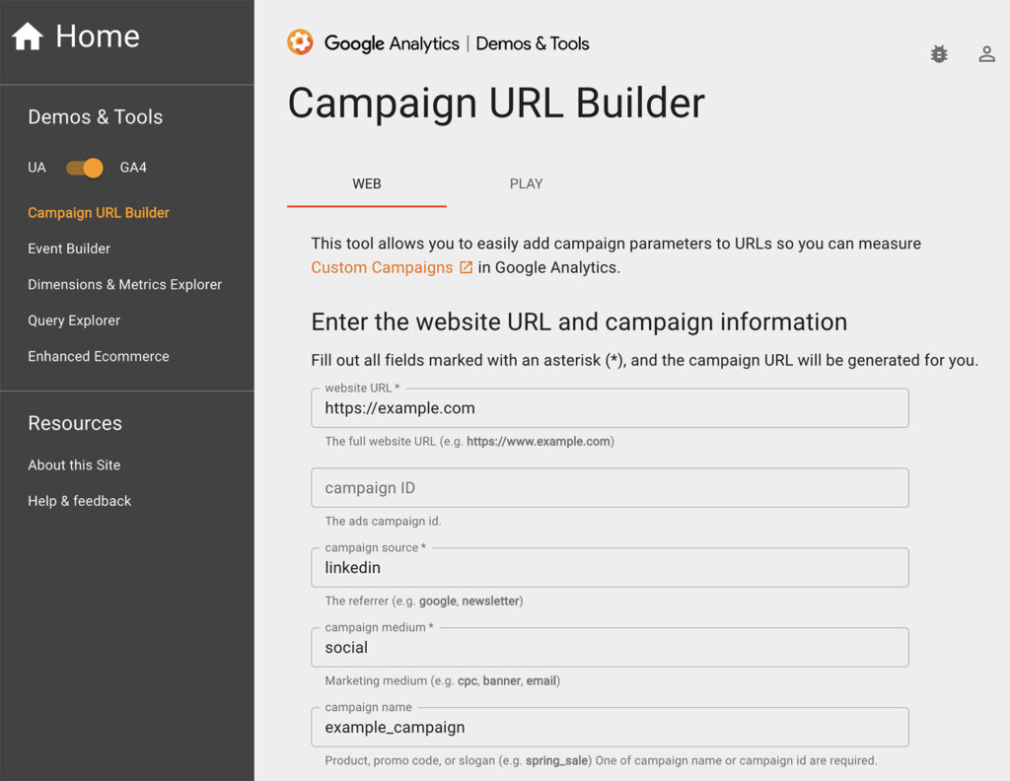
Task: Open Query Explorer from the sidebar
Action: (74, 320)
